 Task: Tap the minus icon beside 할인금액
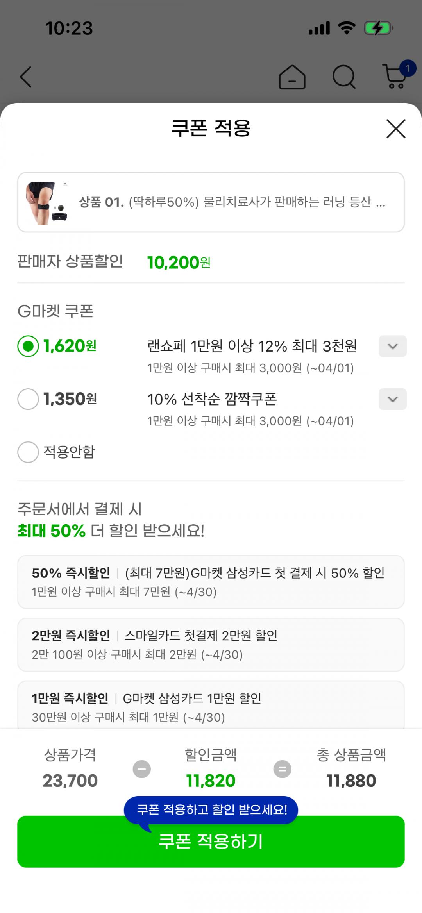[x=142, y=769]
